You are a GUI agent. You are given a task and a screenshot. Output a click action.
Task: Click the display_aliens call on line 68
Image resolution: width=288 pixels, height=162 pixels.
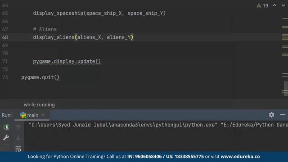(83, 37)
